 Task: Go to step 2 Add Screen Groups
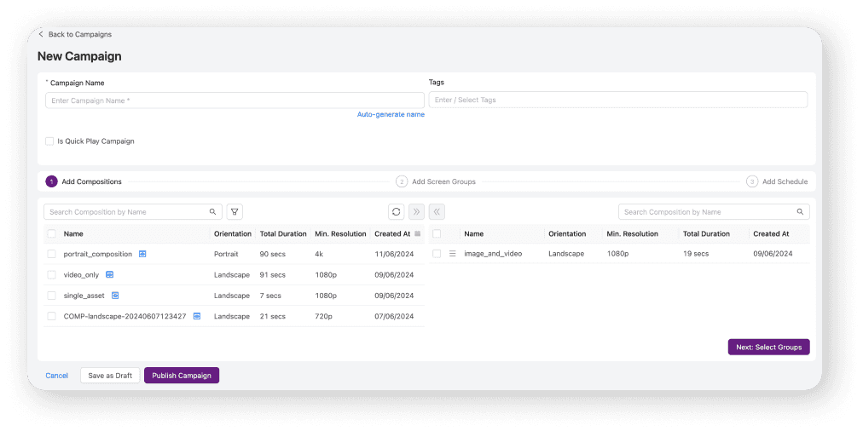(x=436, y=181)
